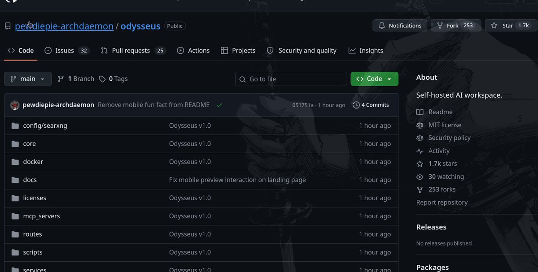
Task: Open commit Fix mobile preview interaction on landing page
Action: 237,180
